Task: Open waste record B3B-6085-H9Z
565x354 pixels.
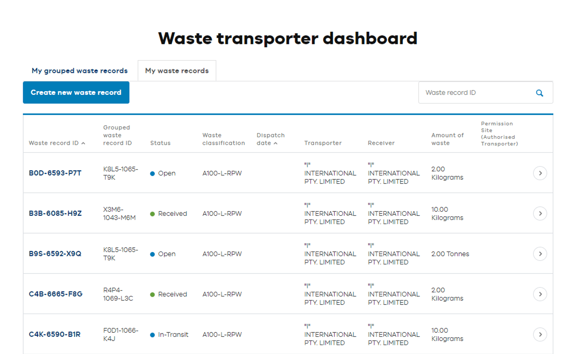Action: point(55,213)
